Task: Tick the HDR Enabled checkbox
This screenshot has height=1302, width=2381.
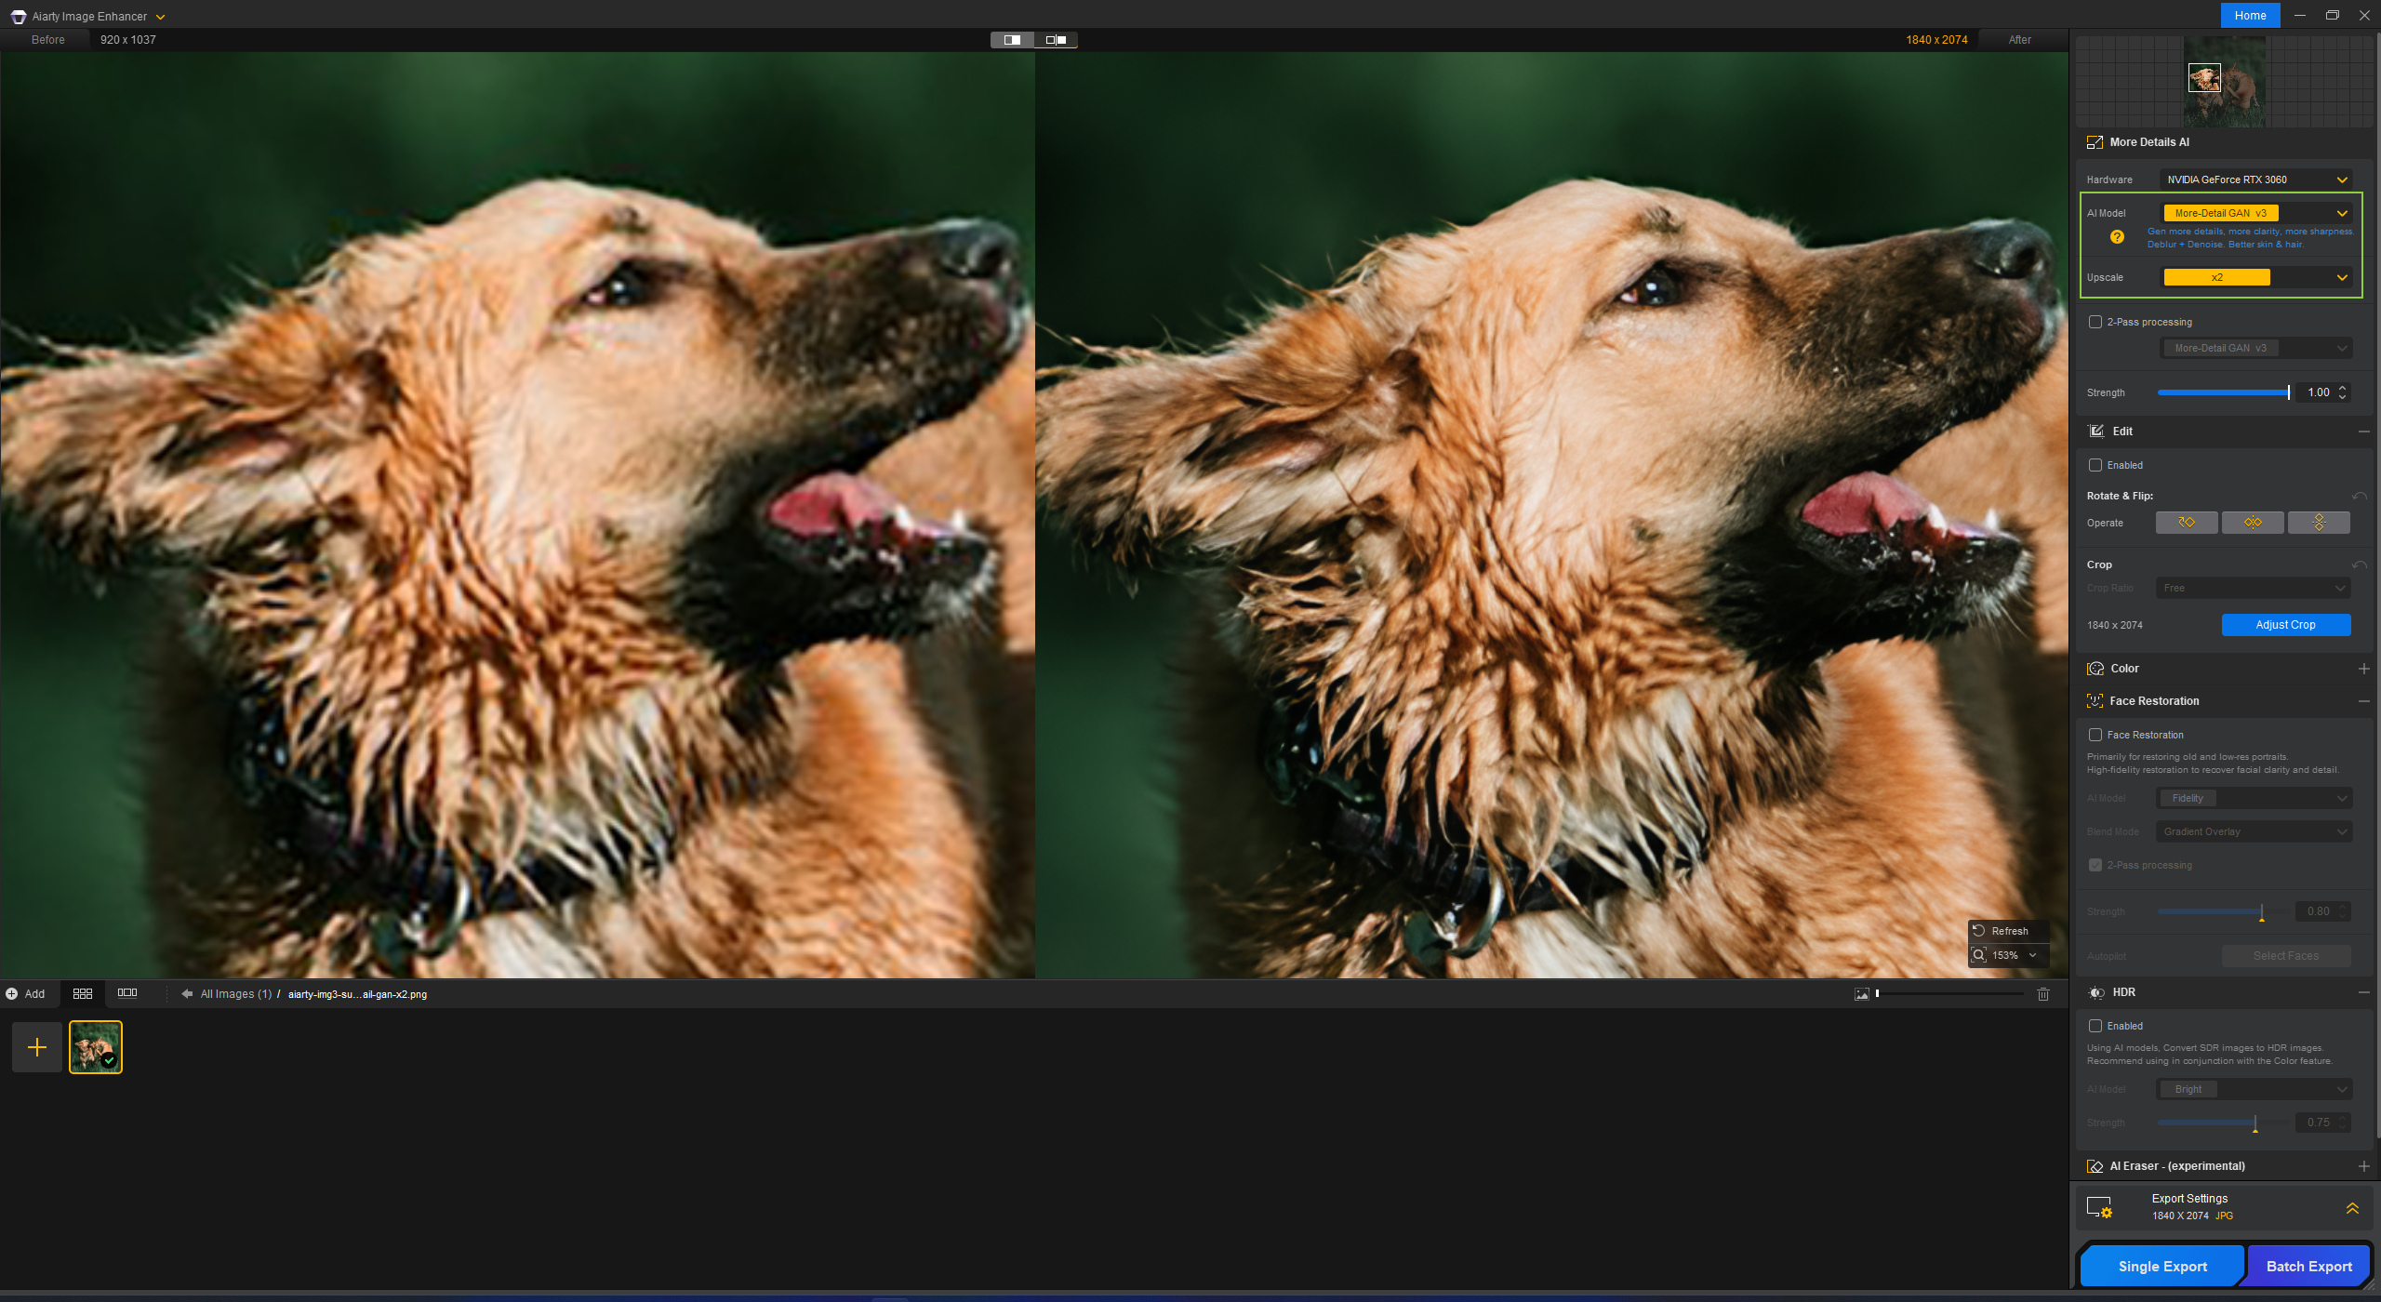Action: pyautogui.click(x=2095, y=1026)
